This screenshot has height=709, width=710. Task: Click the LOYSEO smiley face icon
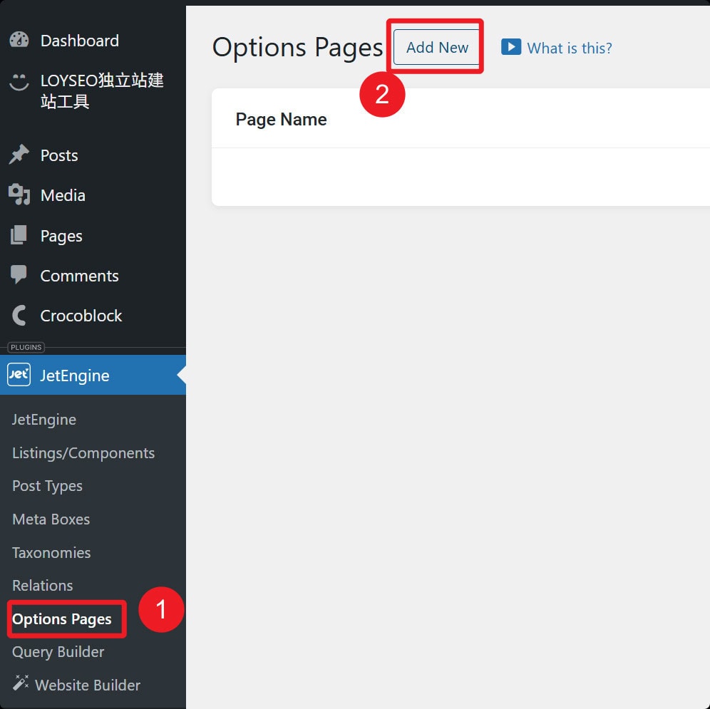19,81
